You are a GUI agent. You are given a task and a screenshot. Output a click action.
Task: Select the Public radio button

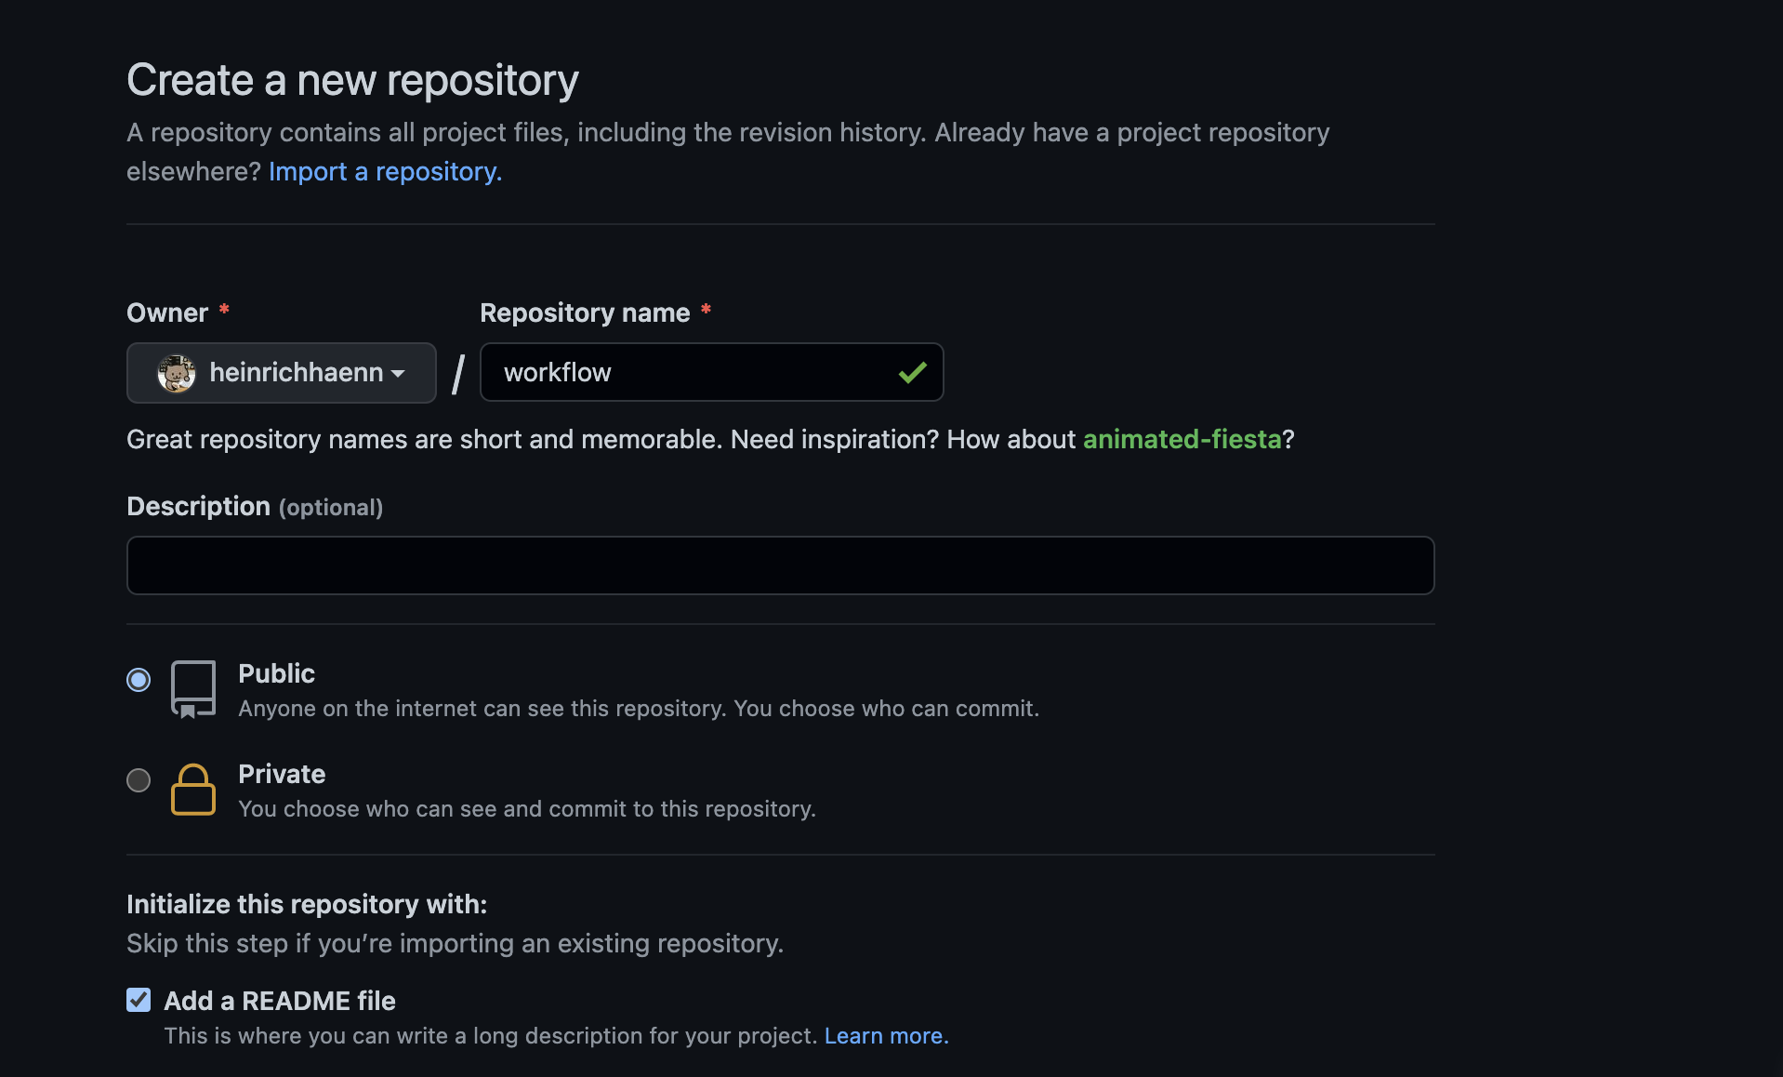click(139, 680)
